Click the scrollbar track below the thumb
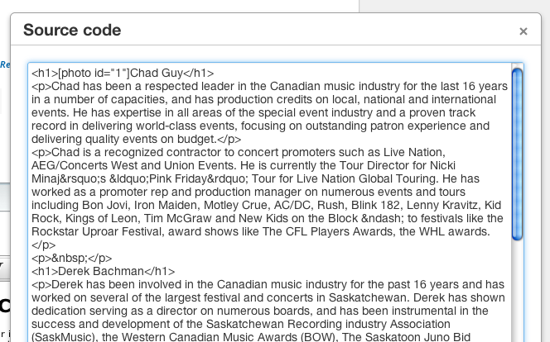550x342 pixels. click(517, 290)
